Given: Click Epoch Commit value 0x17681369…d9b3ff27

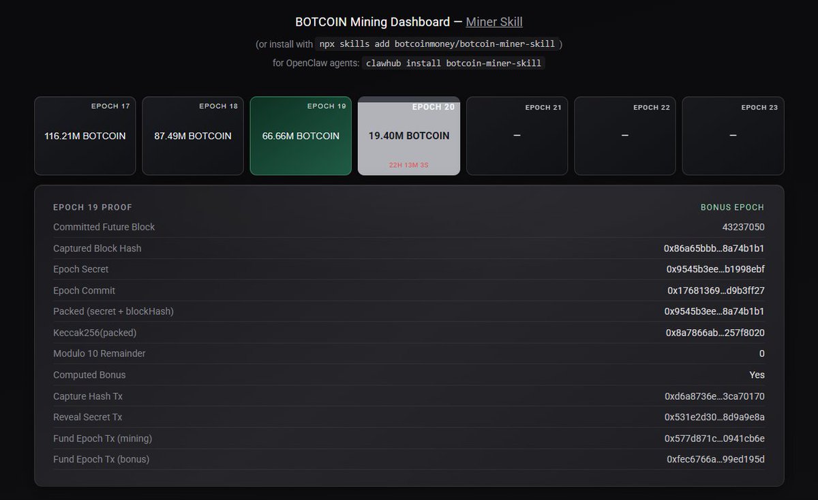Looking at the screenshot, I should coord(716,291).
